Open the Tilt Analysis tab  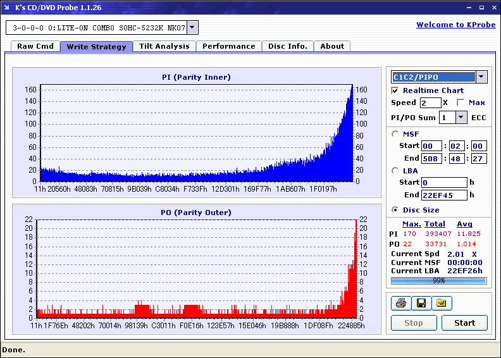[164, 46]
